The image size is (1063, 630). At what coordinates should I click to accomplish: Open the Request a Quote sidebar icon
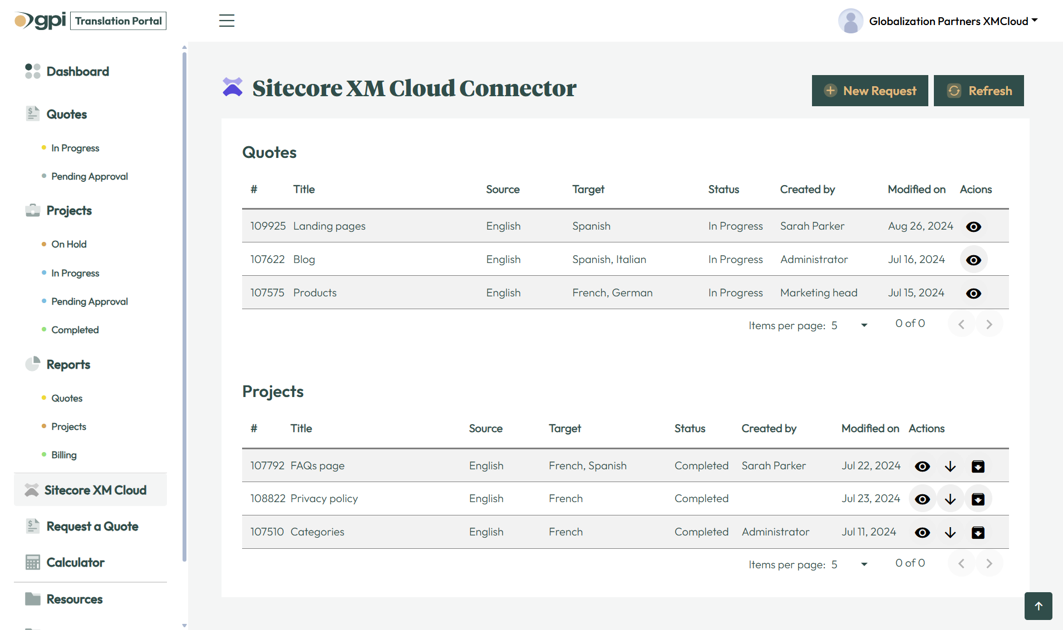pos(32,525)
